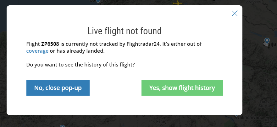The width and height of the screenshot is (277, 127).
Task: Click the bold ZP6508 flight number
Action: click(50, 44)
